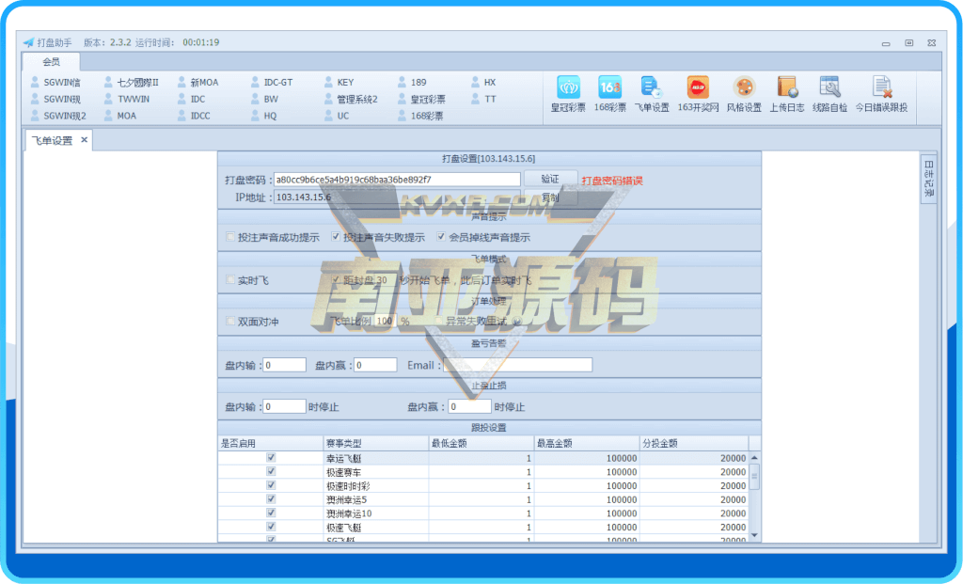Click 最高金额 value for 极速赛车

[x=587, y=472]
